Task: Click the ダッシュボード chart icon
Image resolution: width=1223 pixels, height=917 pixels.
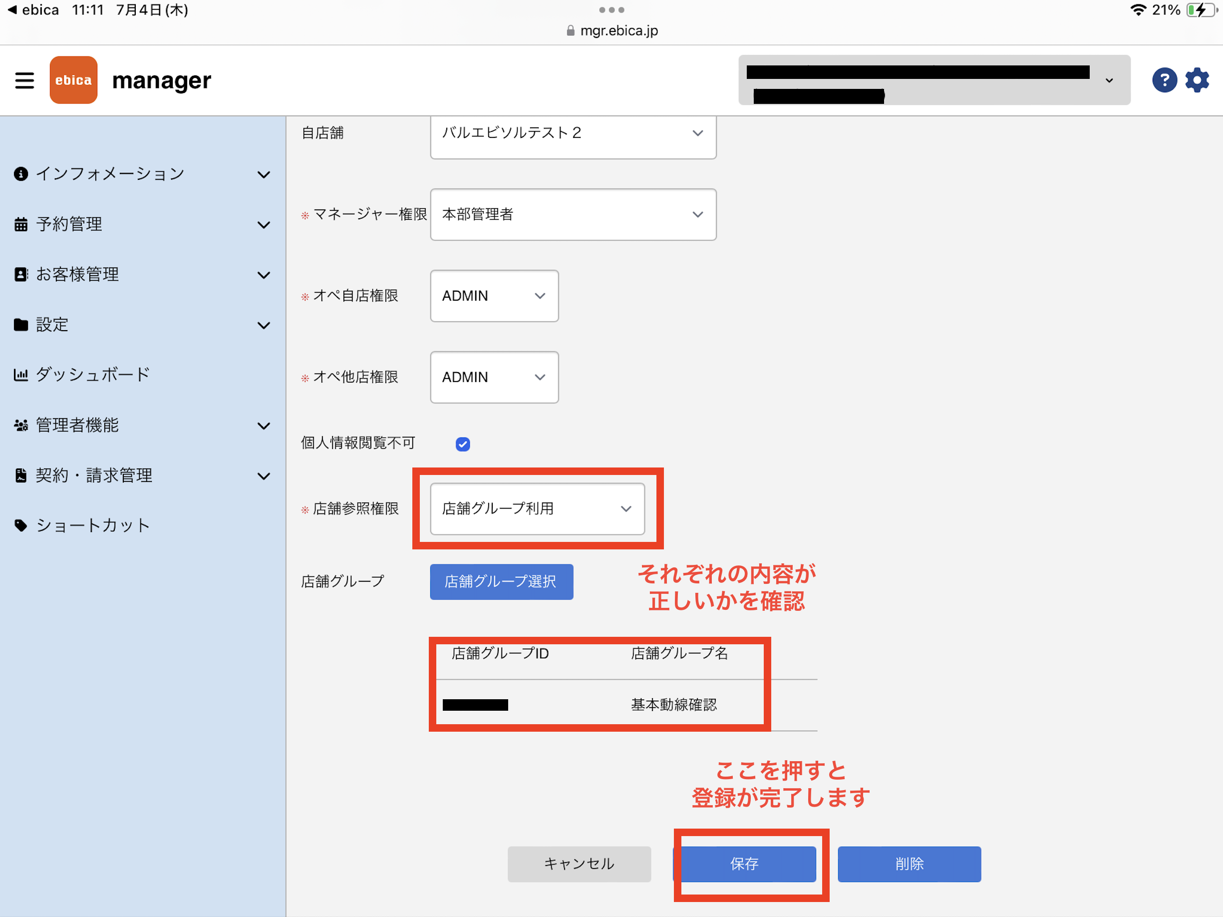Action: click(x=21, y=375)
